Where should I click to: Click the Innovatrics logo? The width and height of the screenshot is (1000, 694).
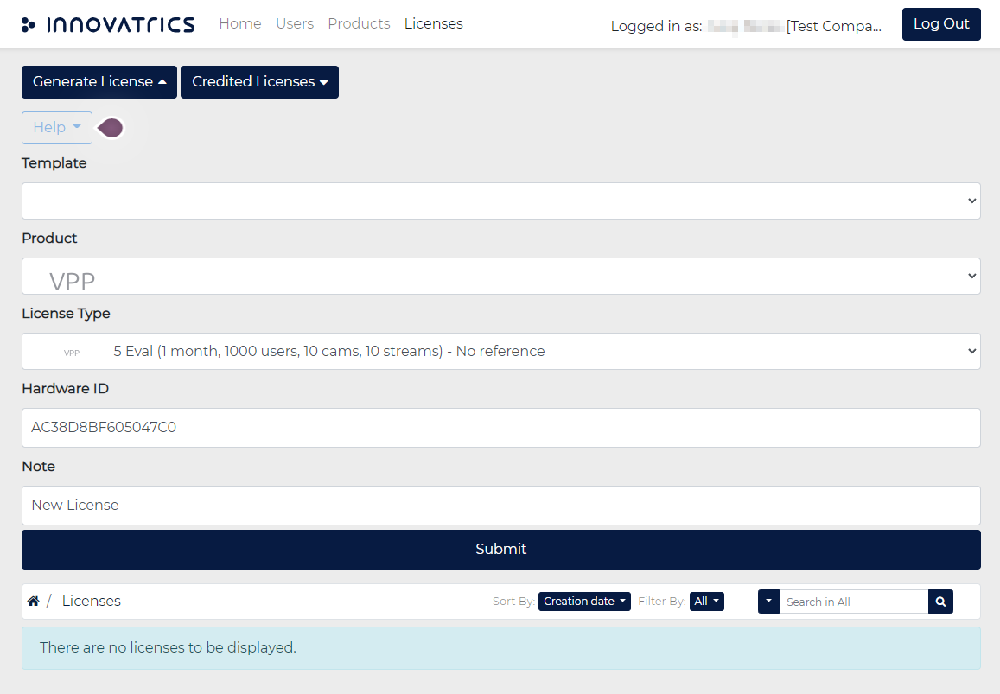(x=108, y=24)
